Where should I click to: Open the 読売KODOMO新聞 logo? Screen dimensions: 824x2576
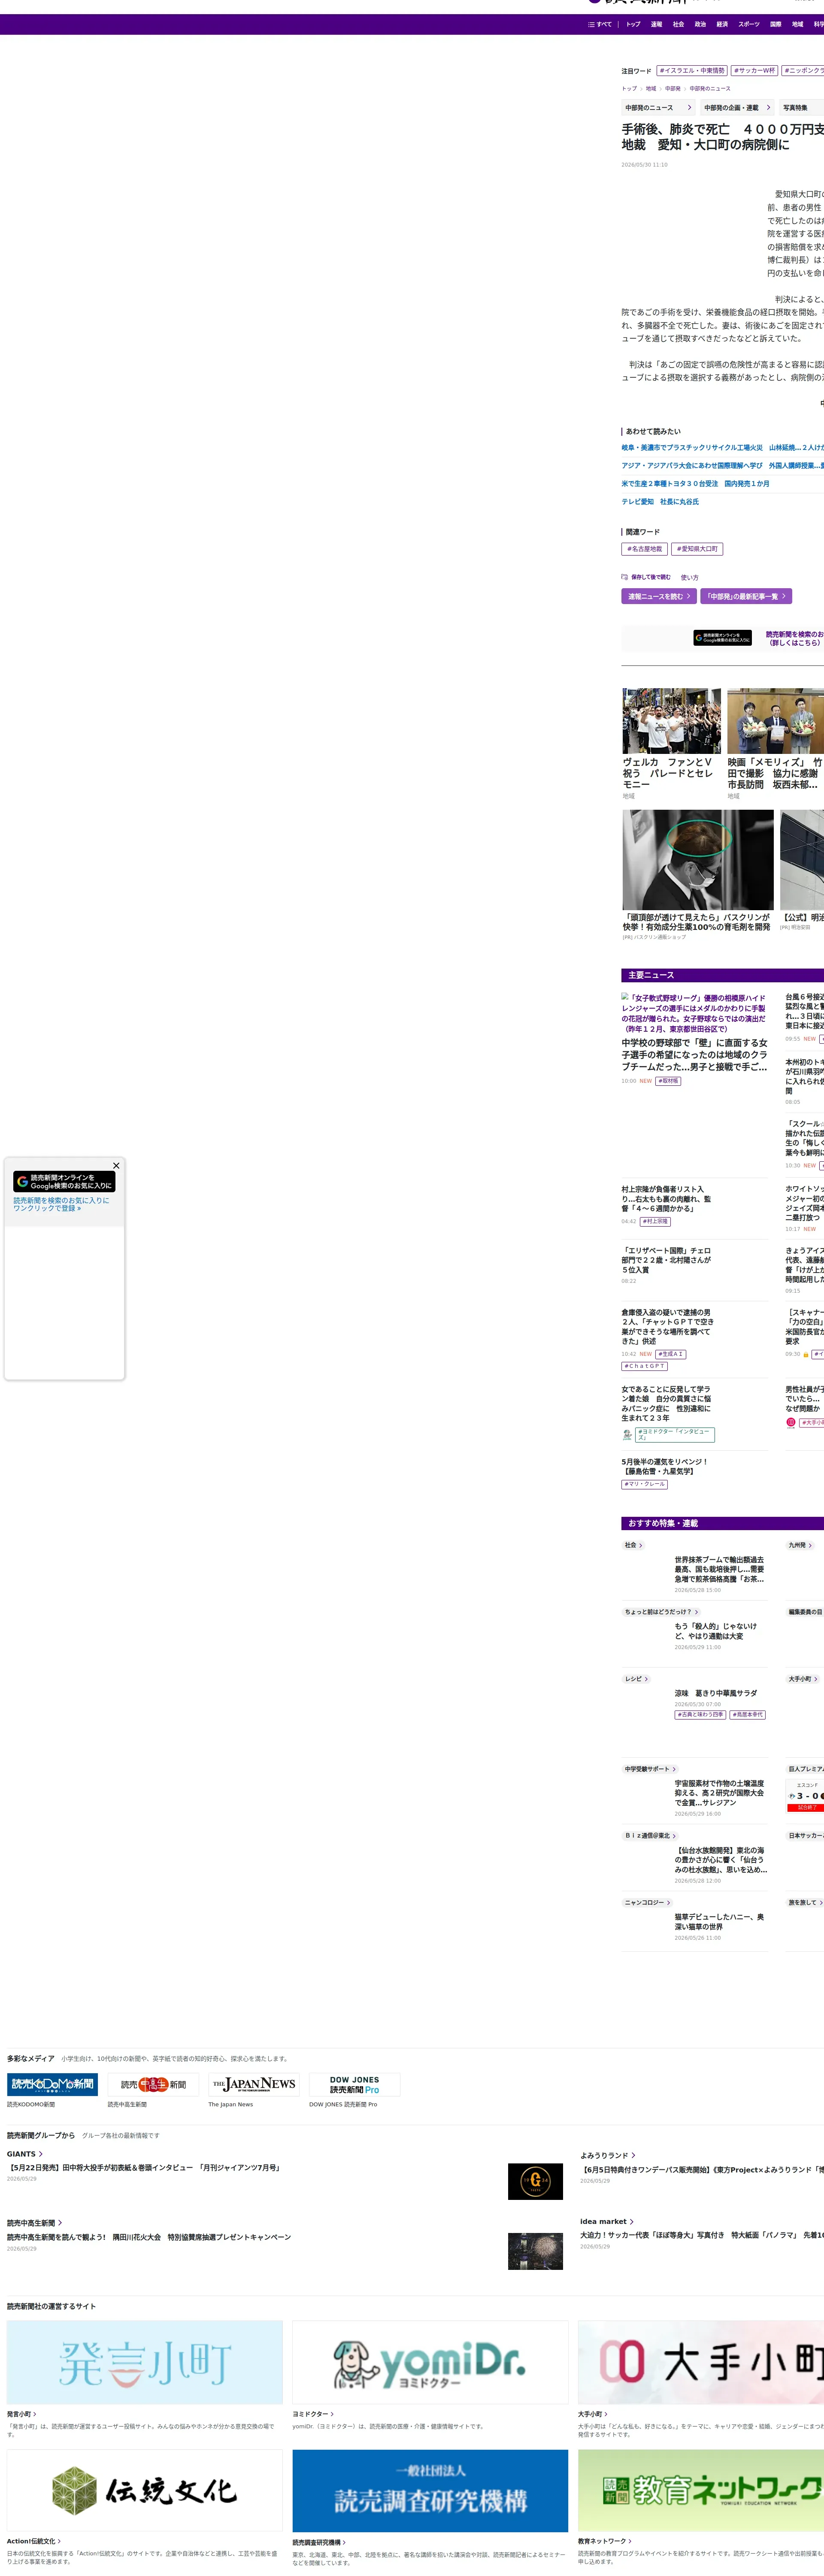52,2084
